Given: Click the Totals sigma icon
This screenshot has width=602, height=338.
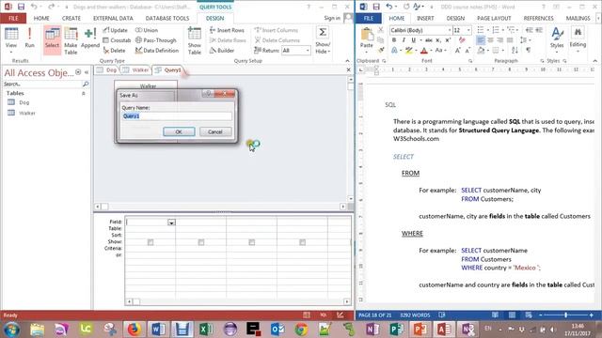Looking at the screenshot, I should (x=323, y=32).
